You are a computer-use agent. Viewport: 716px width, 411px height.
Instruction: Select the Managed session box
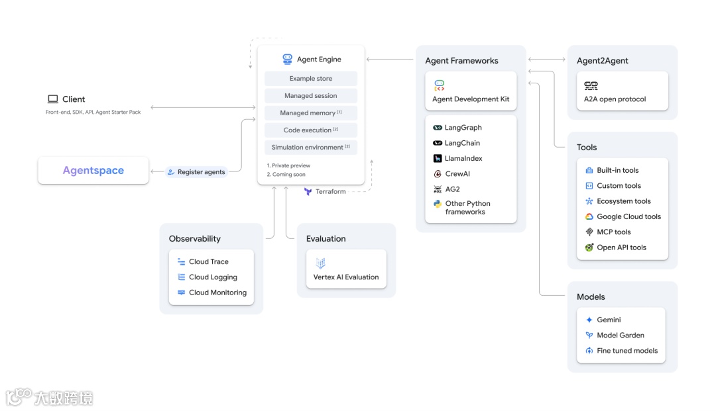pyautogui.click(x=311, y=96)
